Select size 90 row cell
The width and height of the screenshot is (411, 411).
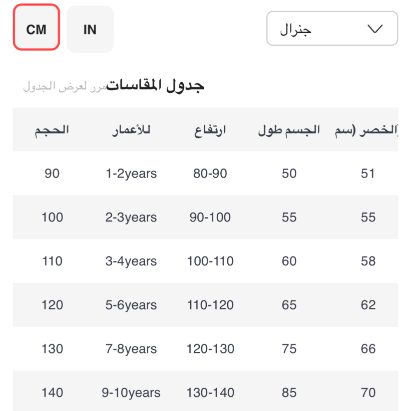click(52, 173)
